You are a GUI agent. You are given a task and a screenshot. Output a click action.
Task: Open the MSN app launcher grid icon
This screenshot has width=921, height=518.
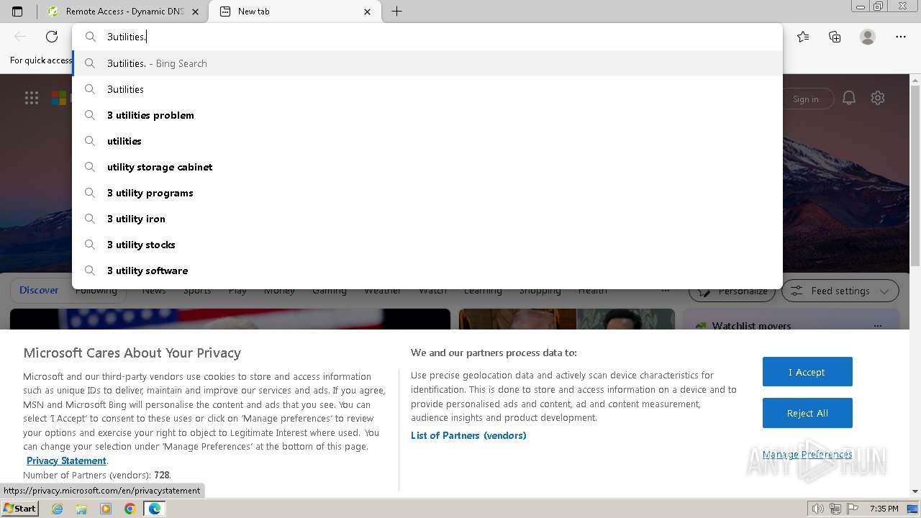[x=32, y=98]
